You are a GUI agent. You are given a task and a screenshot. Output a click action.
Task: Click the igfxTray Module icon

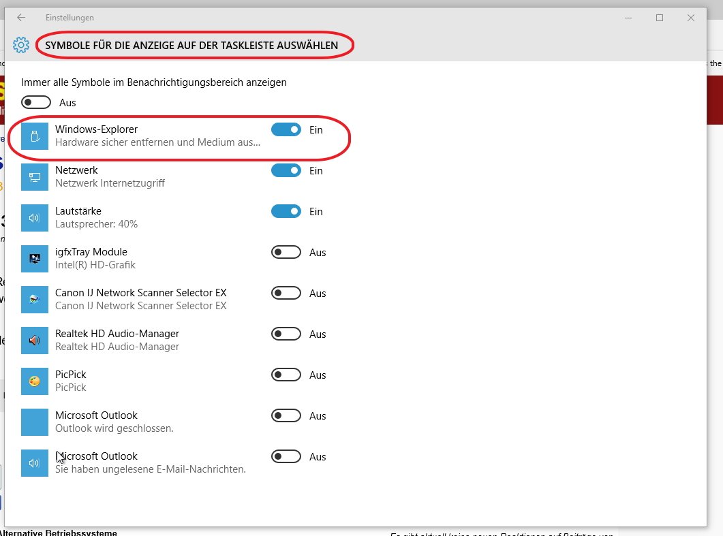[35, 259]
